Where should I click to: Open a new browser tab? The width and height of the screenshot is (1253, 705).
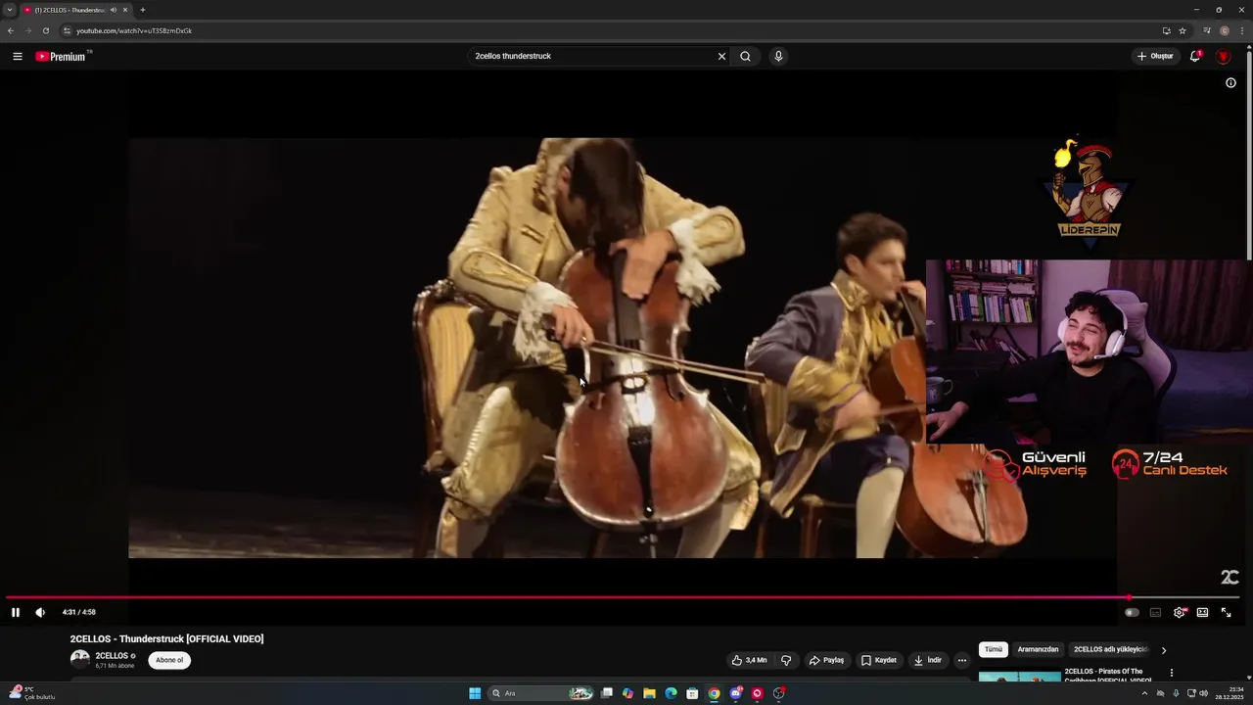click(143, 10)
